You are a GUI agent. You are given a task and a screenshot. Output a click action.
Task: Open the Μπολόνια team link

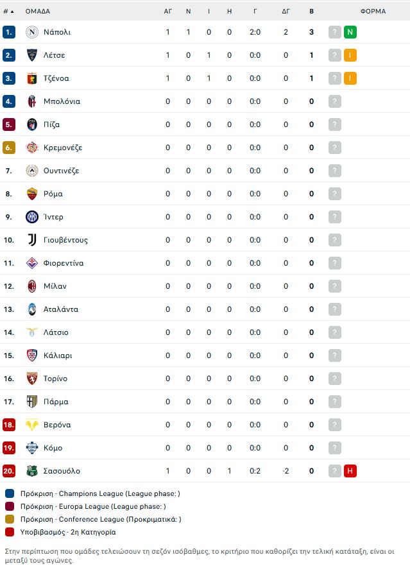[62, 101]
